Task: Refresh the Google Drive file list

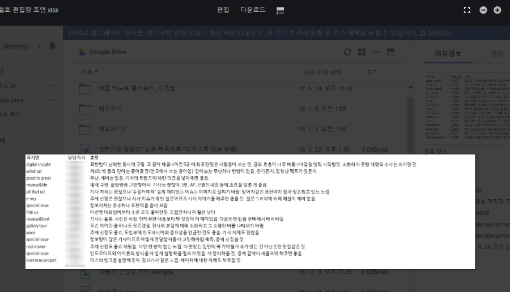Action: tap(347, 52)
